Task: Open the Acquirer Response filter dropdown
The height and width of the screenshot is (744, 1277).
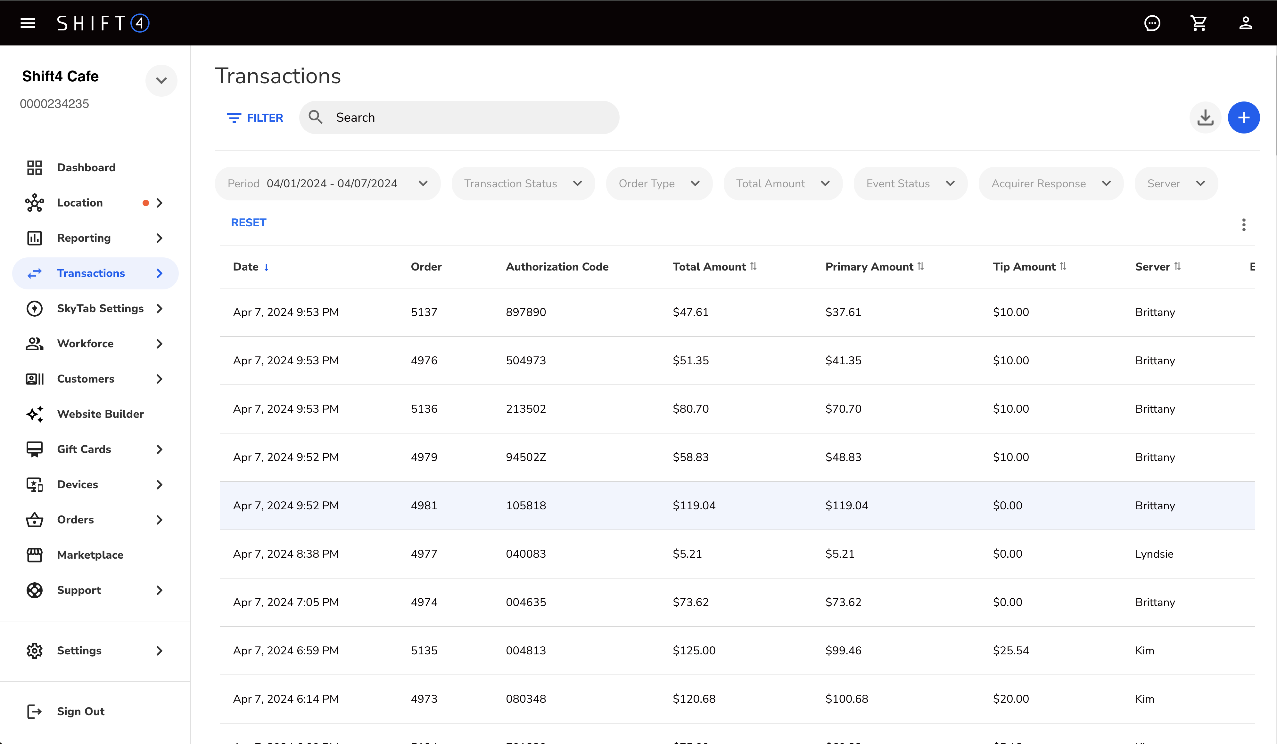Action: click(x=1050, y=183)
